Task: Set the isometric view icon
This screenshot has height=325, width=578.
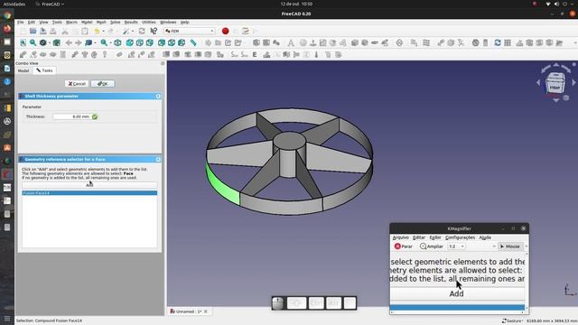Action: (117, 43)
